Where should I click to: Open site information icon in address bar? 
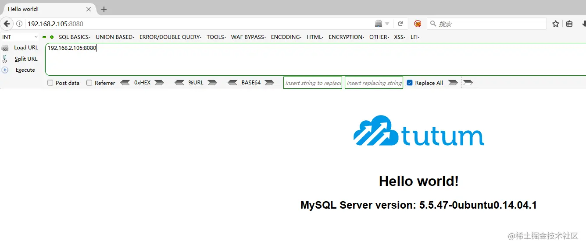coord(19,24)
